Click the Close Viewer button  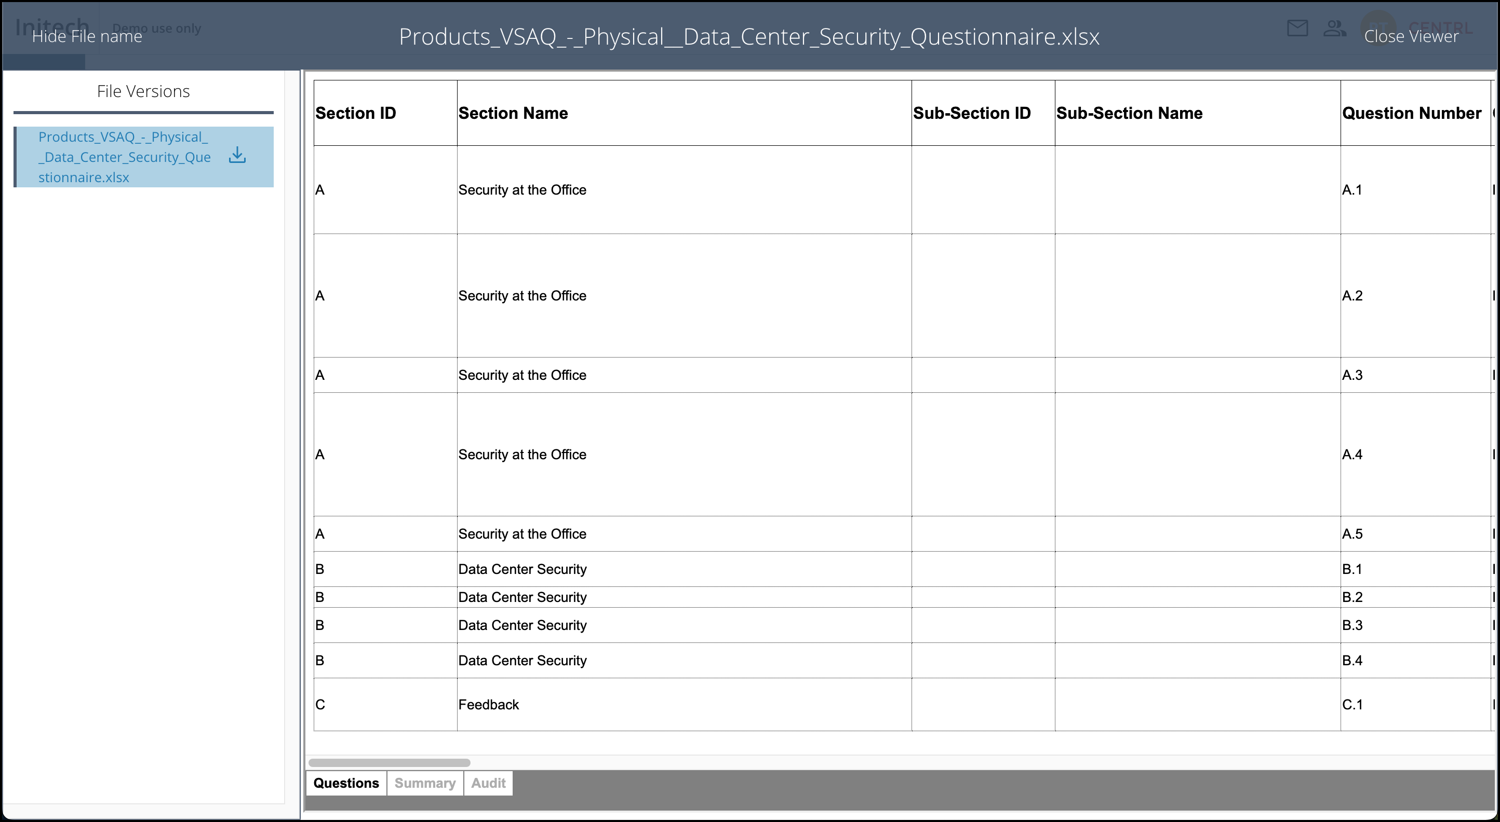[x=1411, y=36]
